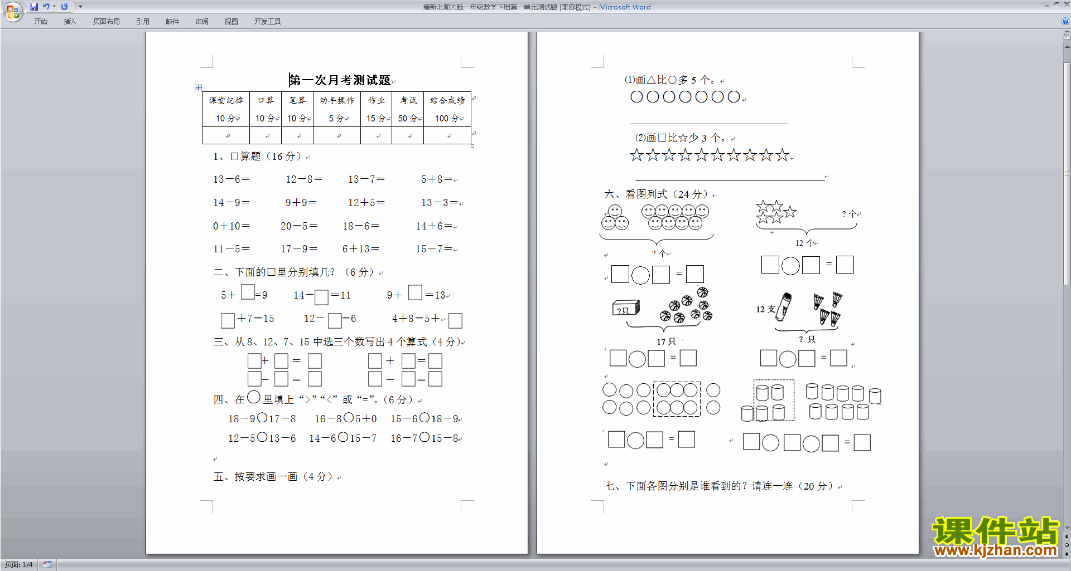Restore down the Word window
The image size is (1071, 571).
pos(1056,4)
